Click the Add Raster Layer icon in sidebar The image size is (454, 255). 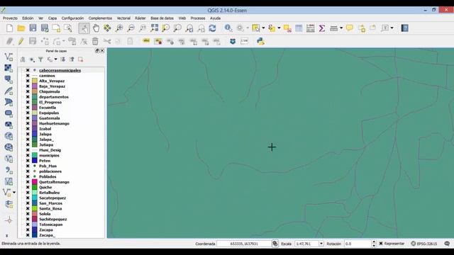click(9, 68)
